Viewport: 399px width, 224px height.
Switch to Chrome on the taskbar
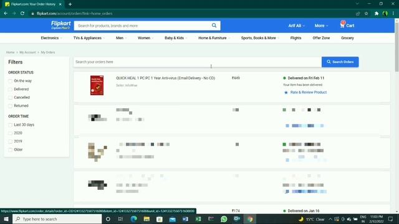(250, 219)
